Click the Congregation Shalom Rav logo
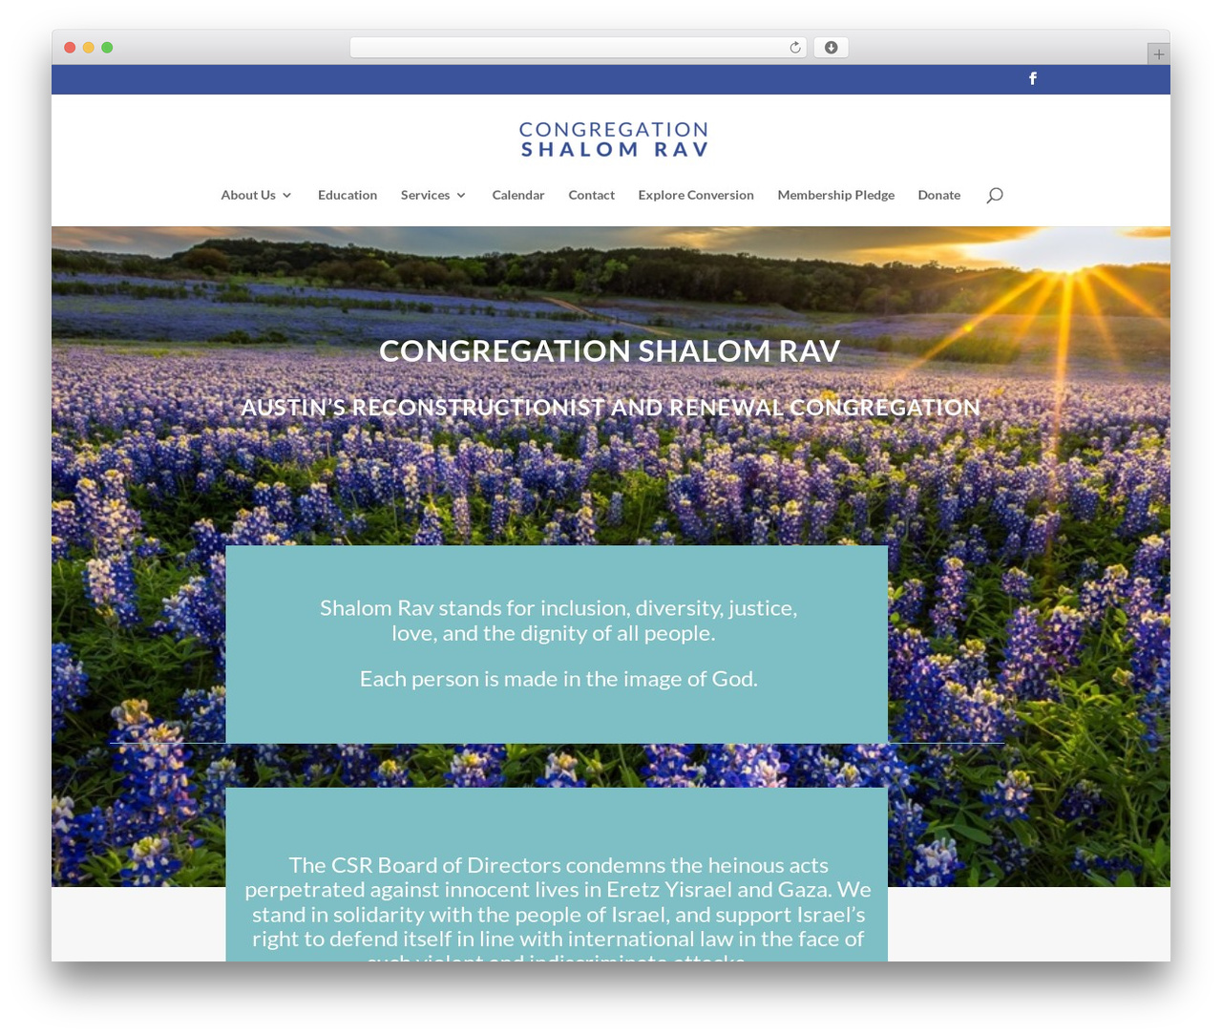The height and width of the screenshot is (1035, 1222). pyautogui.click(x=614, y=139)
